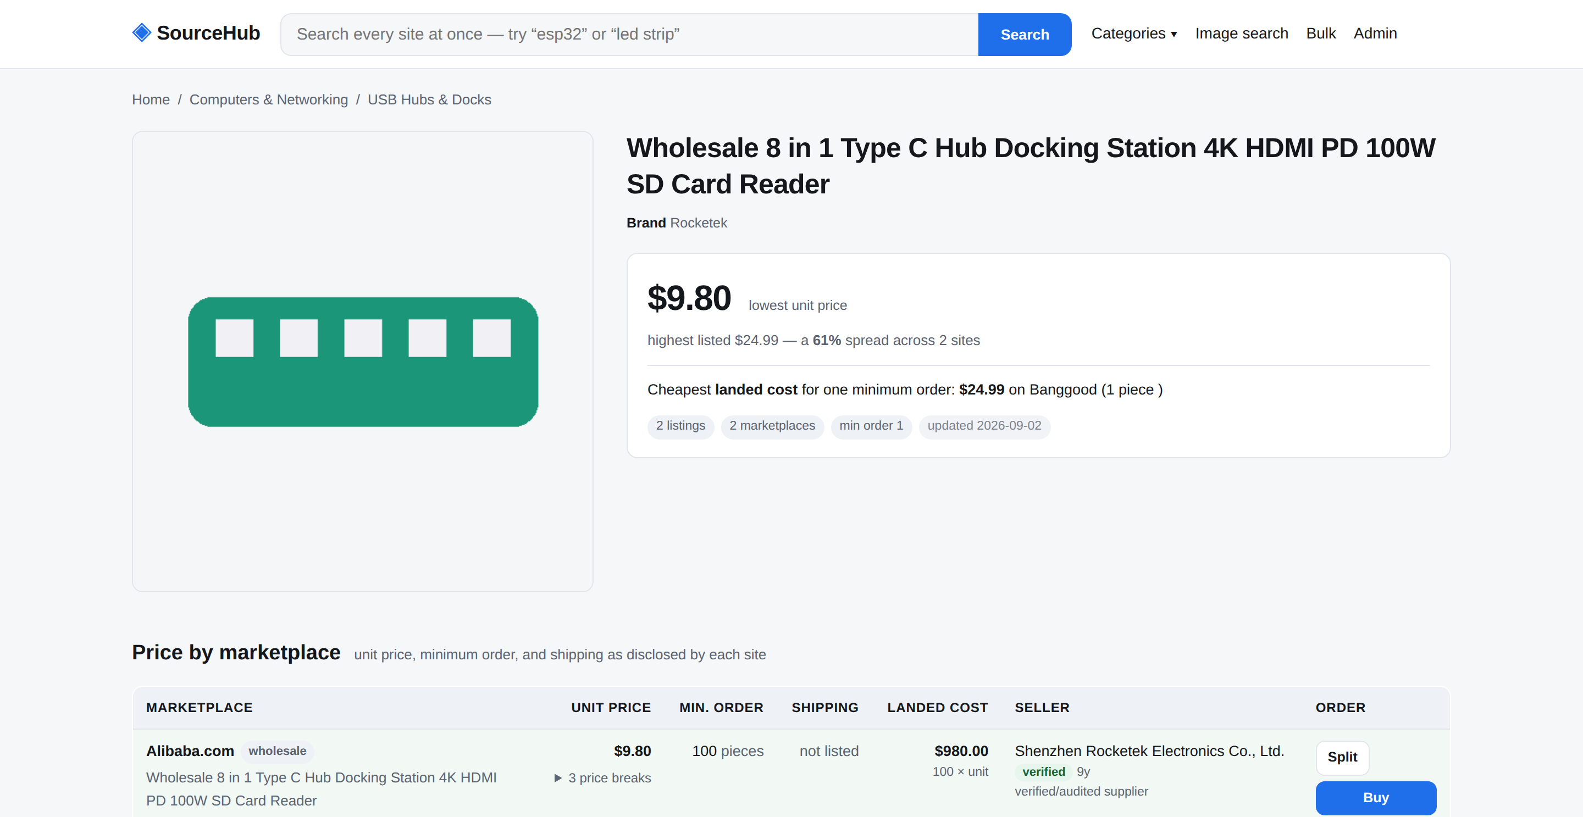
Task: Click Shenzhen Rocketek Electronics Co., Ltd. seller
Action: [x=1149, y=751]
